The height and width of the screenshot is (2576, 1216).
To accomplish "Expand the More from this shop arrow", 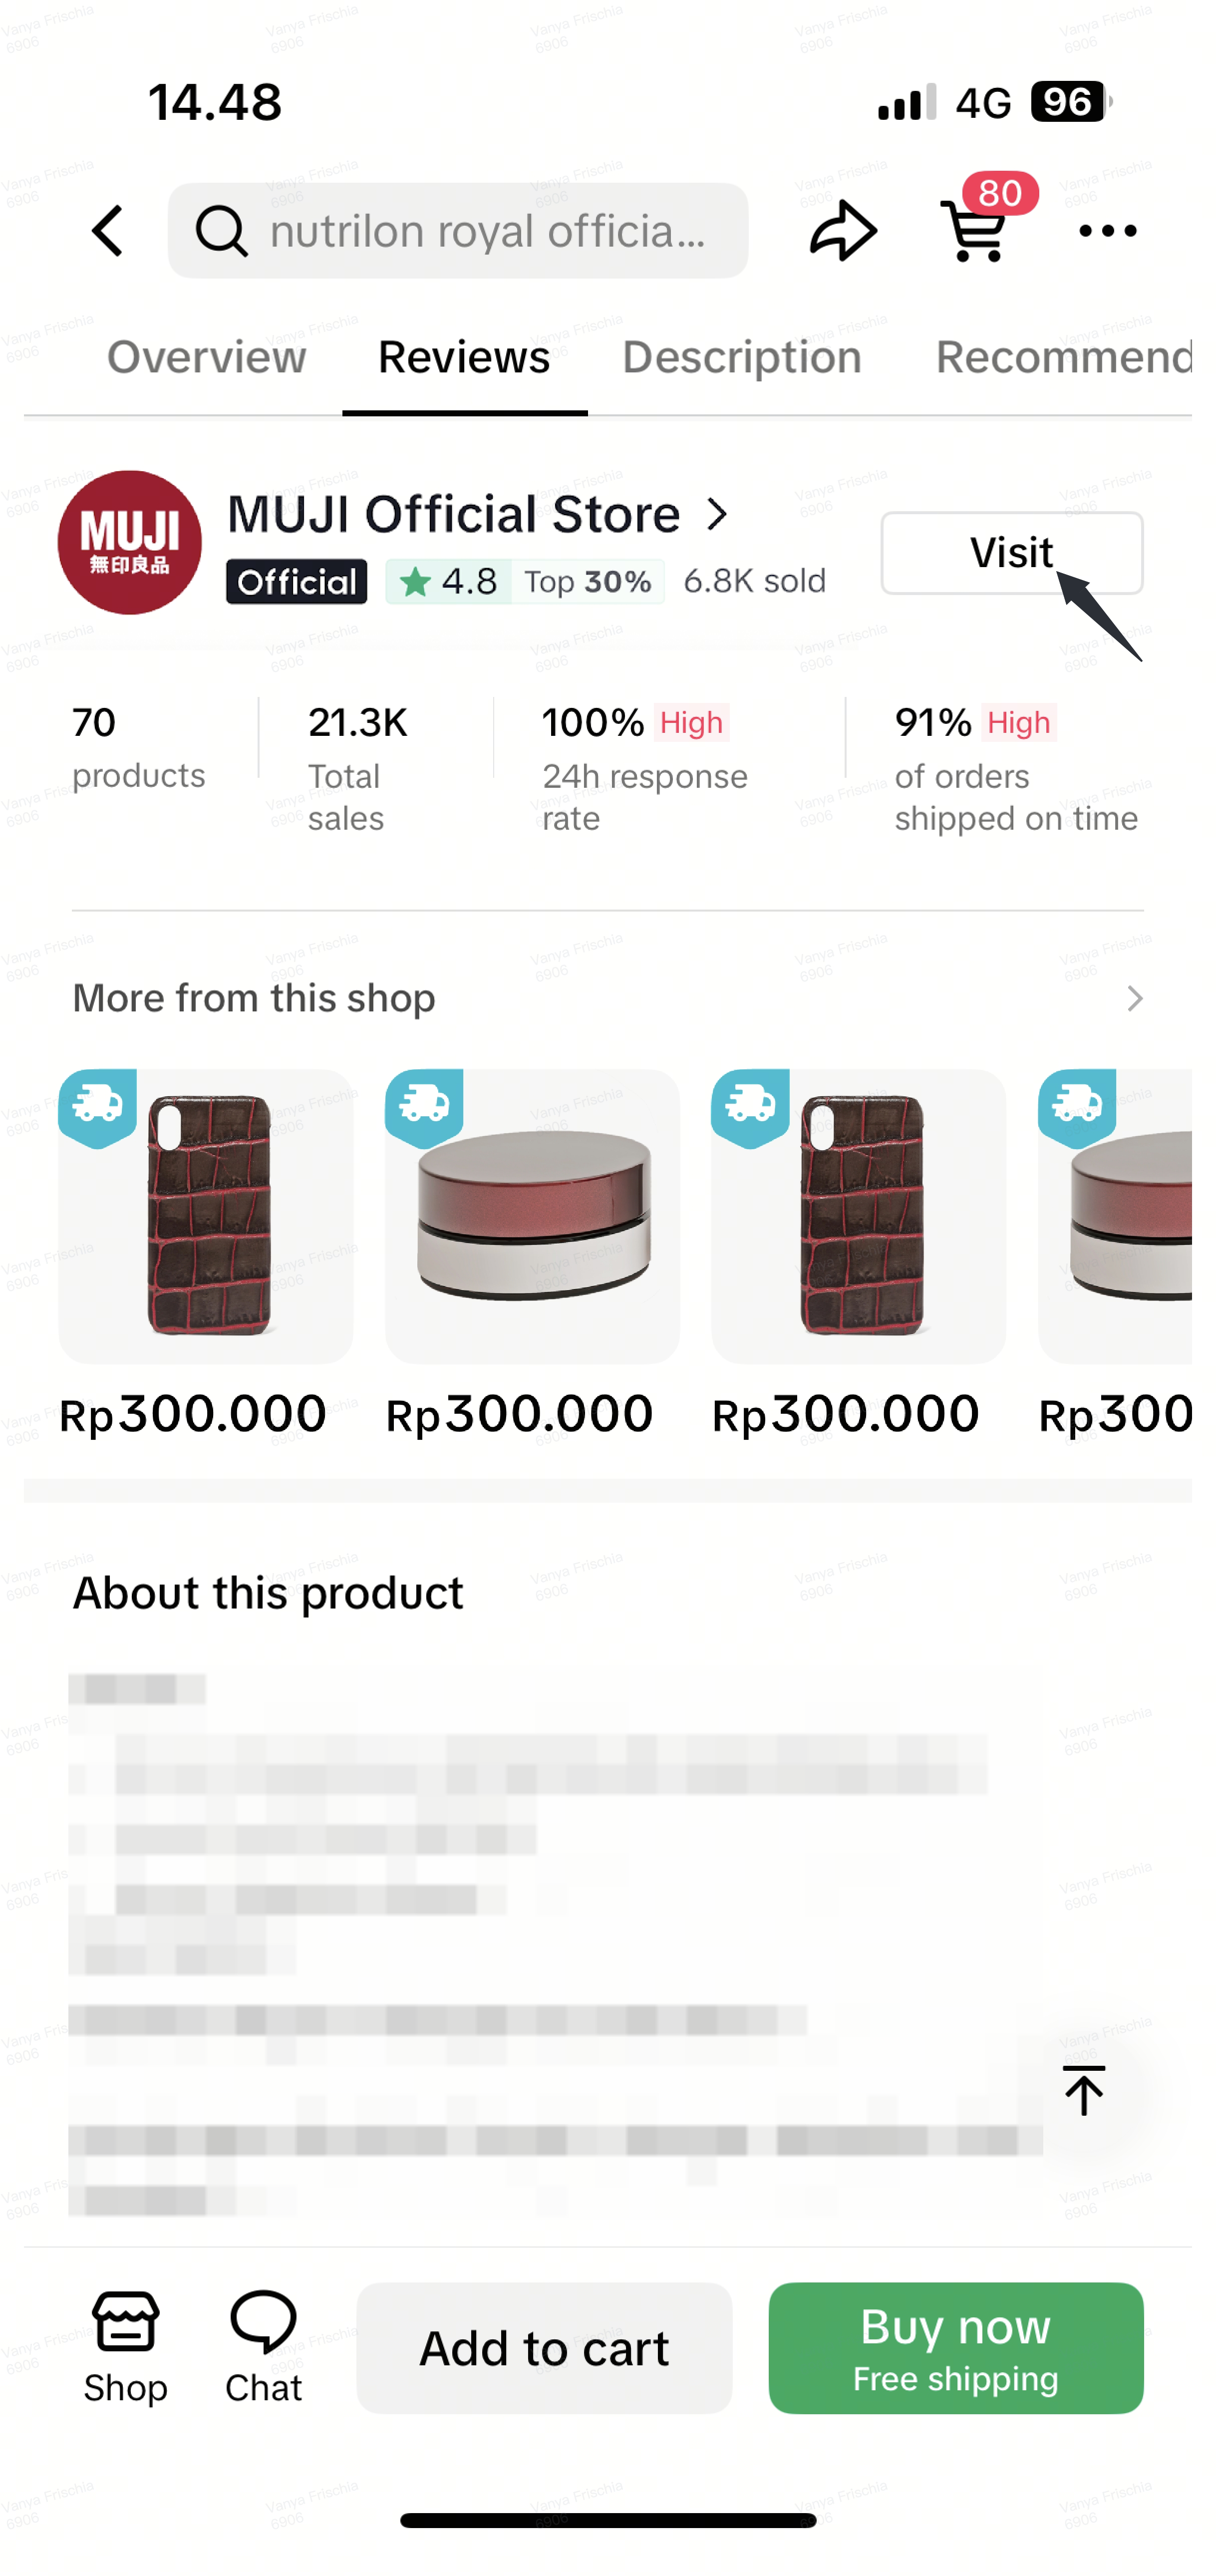I will [x=1134, y=998].
